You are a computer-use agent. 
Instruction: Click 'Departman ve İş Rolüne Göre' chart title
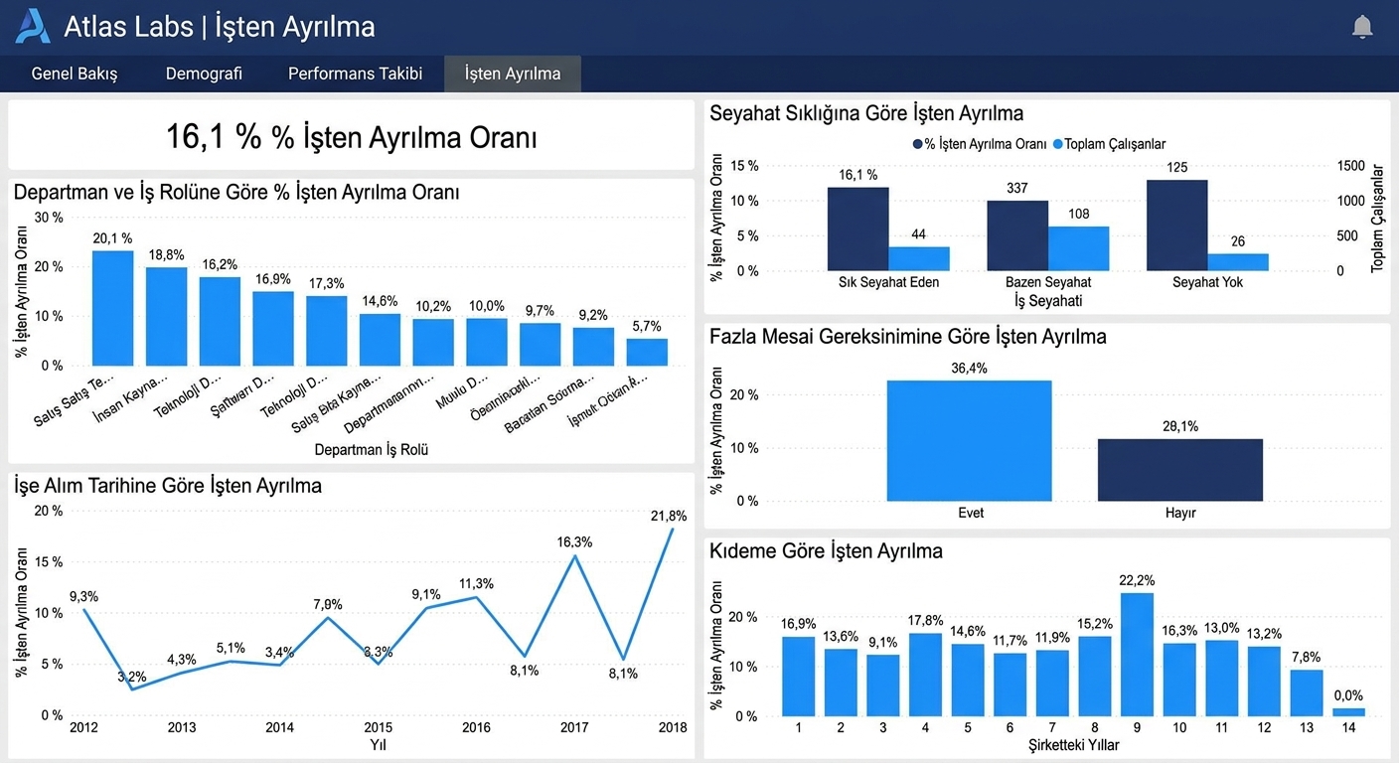[236, 192]
